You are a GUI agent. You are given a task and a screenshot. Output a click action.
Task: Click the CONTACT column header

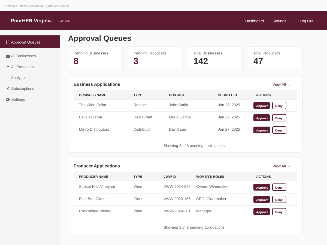point(177,95)
